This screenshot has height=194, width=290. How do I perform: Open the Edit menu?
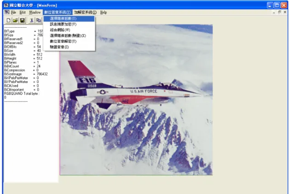pos(23,12)
